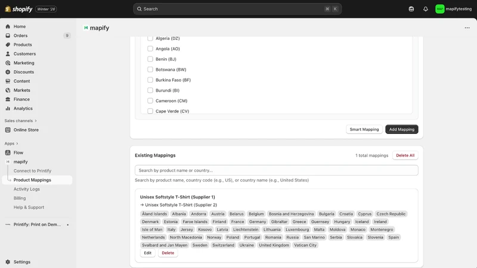
Task: Check the Burundi (BI) checkbox
Action: point(150,91)
